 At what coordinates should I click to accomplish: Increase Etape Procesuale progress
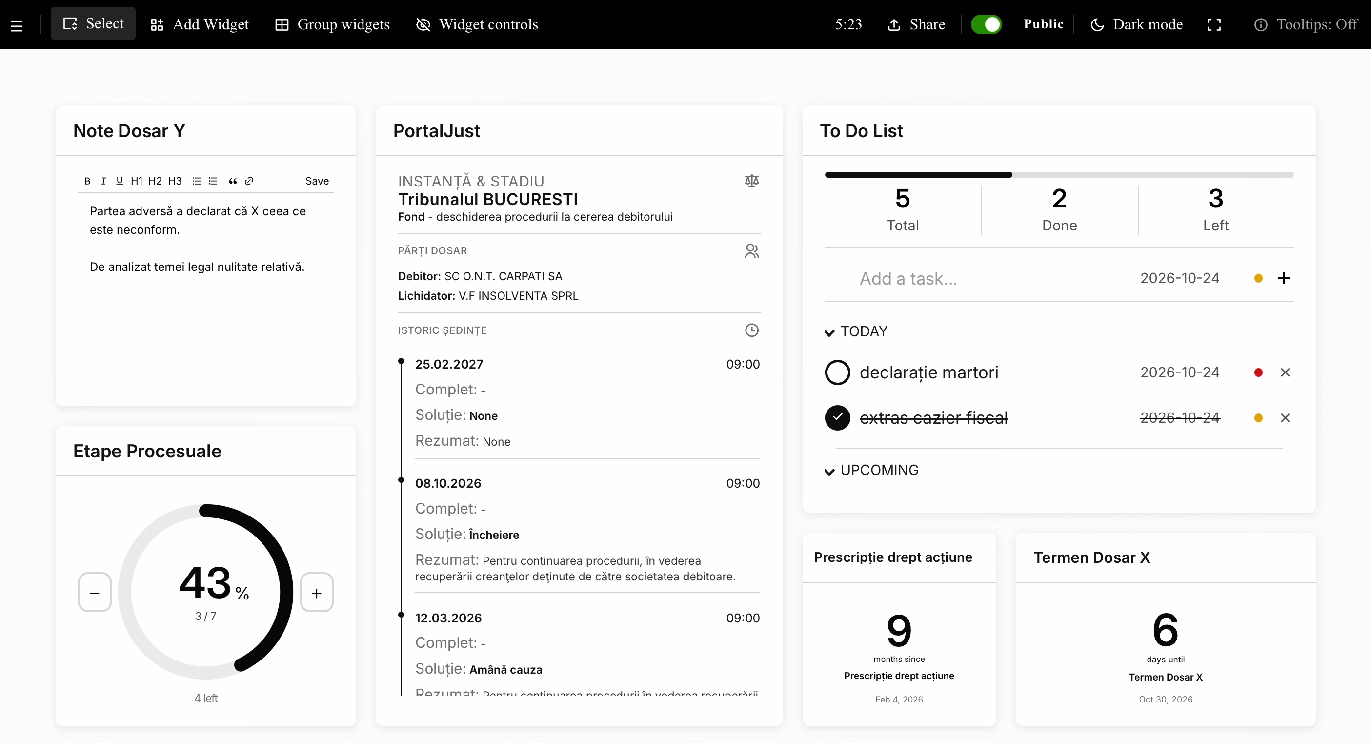pyautogui.click(x=317, y=593)
